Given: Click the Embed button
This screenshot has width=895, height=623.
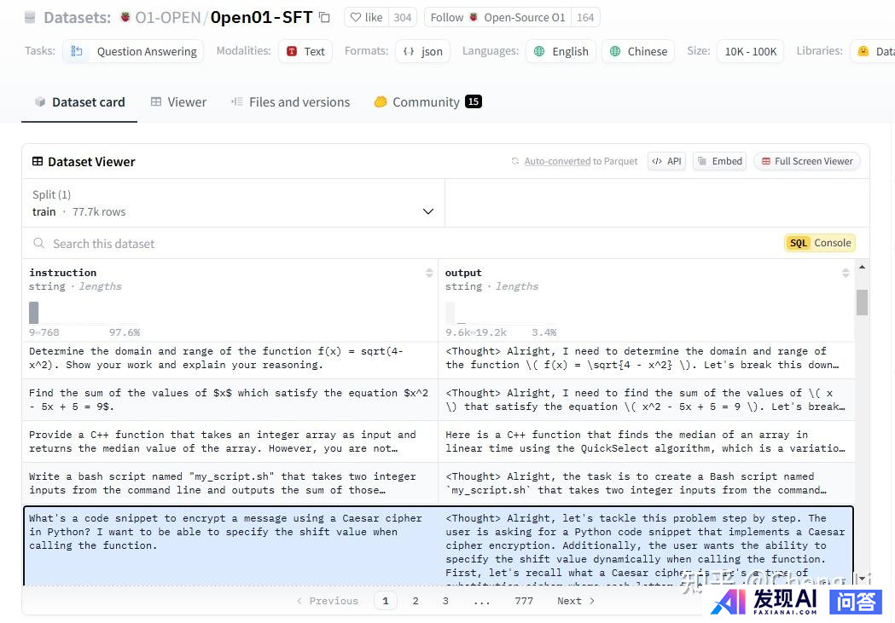Looking at the screenshot, I should coord(719,161).
